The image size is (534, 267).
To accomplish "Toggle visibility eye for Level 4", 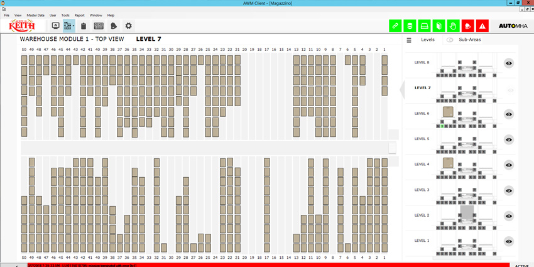I will (x=509, y=165).
